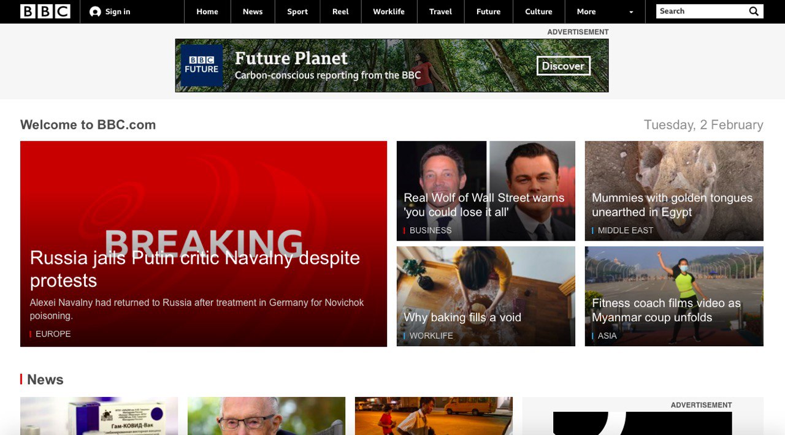785x435 pixels.
Task: Click the EUROPE section tag
Action: coord(53,334)
